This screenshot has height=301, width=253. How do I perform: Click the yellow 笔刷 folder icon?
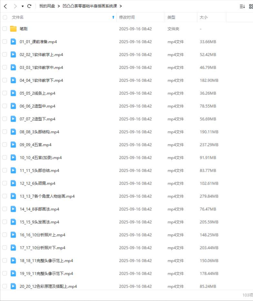click(x=13, y=29)
